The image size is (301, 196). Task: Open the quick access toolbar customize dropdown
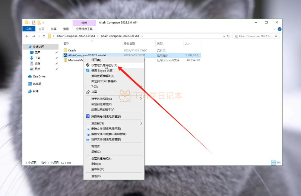click(43, 23)
